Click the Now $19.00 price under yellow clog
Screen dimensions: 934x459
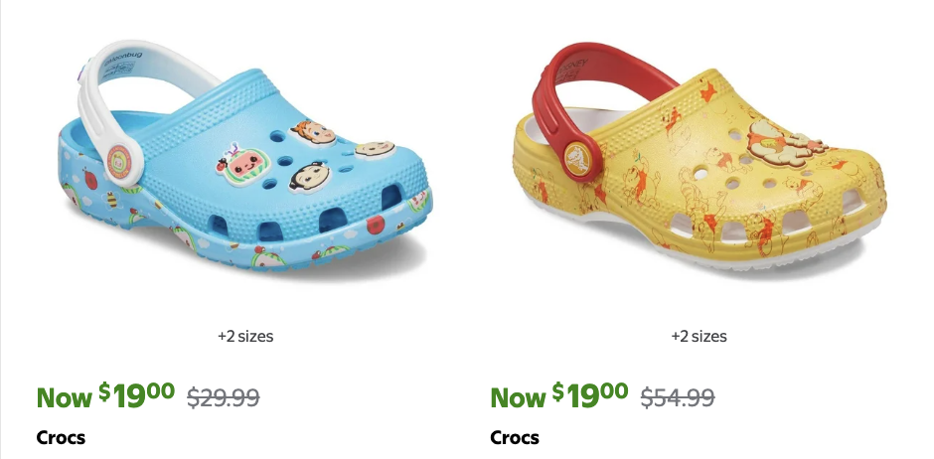[559, 396]
